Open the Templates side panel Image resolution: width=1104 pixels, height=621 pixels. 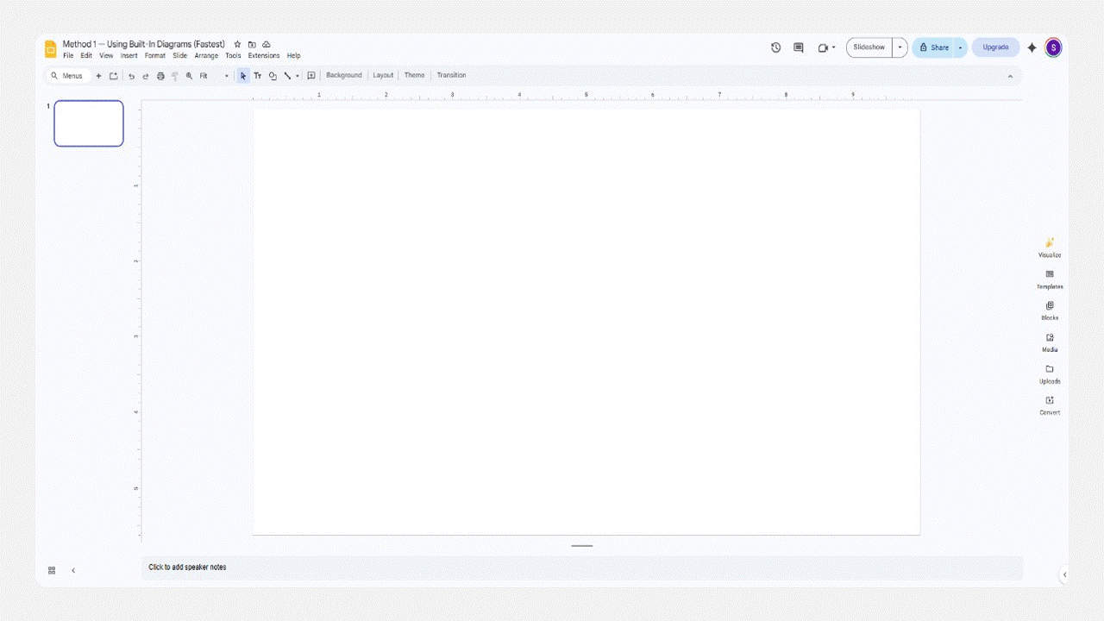1050,279
